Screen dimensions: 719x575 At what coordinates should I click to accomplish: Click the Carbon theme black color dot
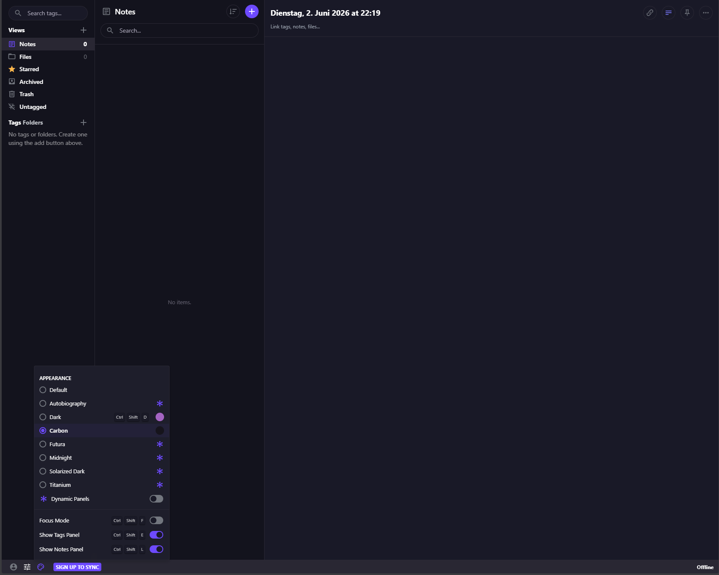tap(160, 431)
